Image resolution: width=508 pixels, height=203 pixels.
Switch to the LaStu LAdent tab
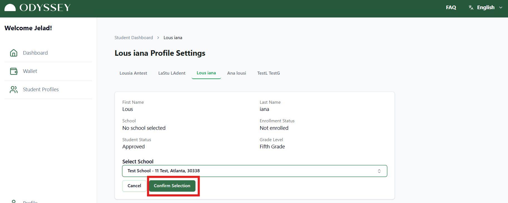coord(172,73)
